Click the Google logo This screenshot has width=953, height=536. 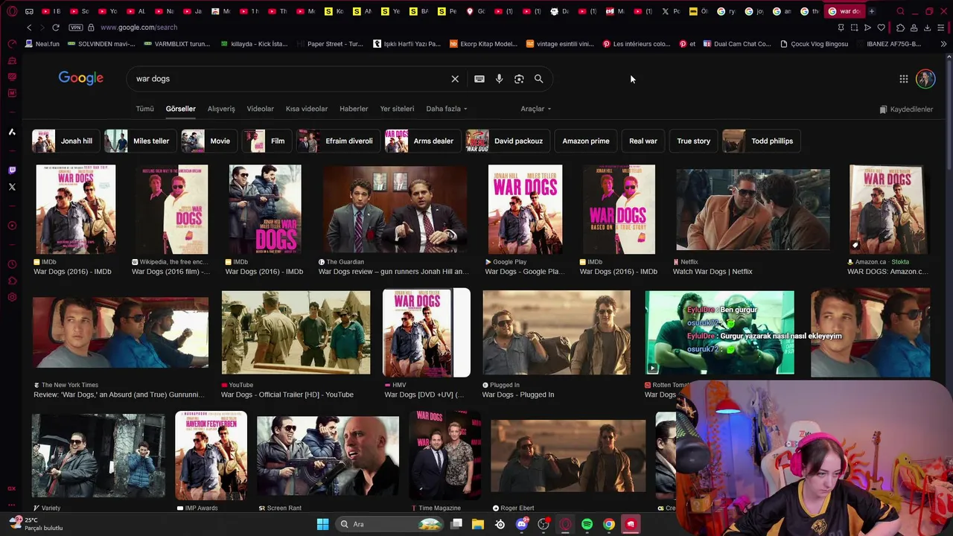[x=81, y=78]
